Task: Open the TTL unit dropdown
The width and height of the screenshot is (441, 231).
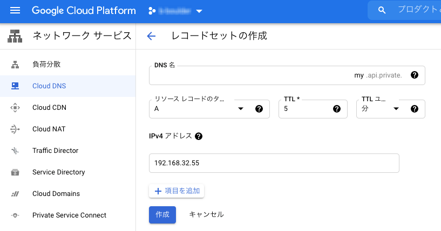Action: (390, 109)
